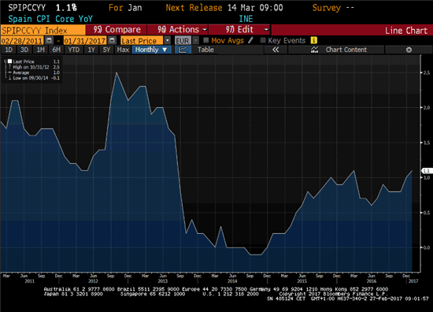
Task: Collapse the panel with double left chevron
Action: (x=276, y=50)
